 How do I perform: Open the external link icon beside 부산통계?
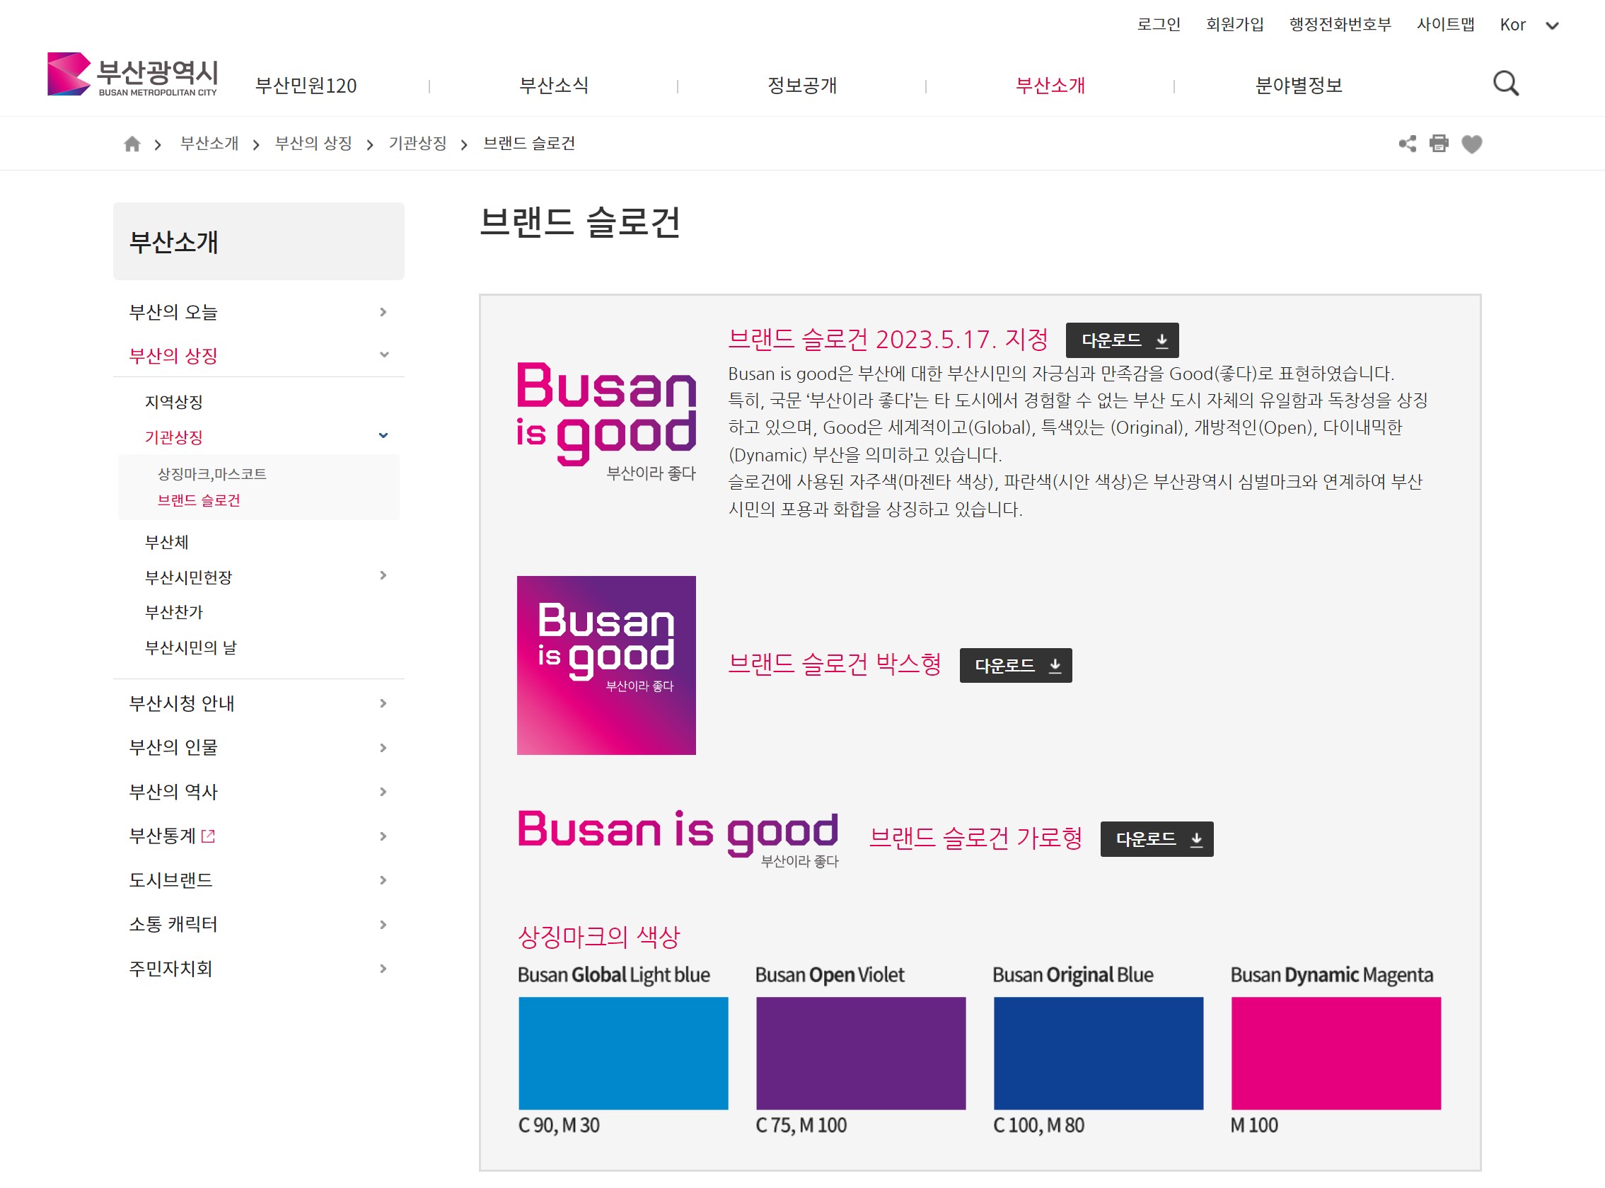209,836
